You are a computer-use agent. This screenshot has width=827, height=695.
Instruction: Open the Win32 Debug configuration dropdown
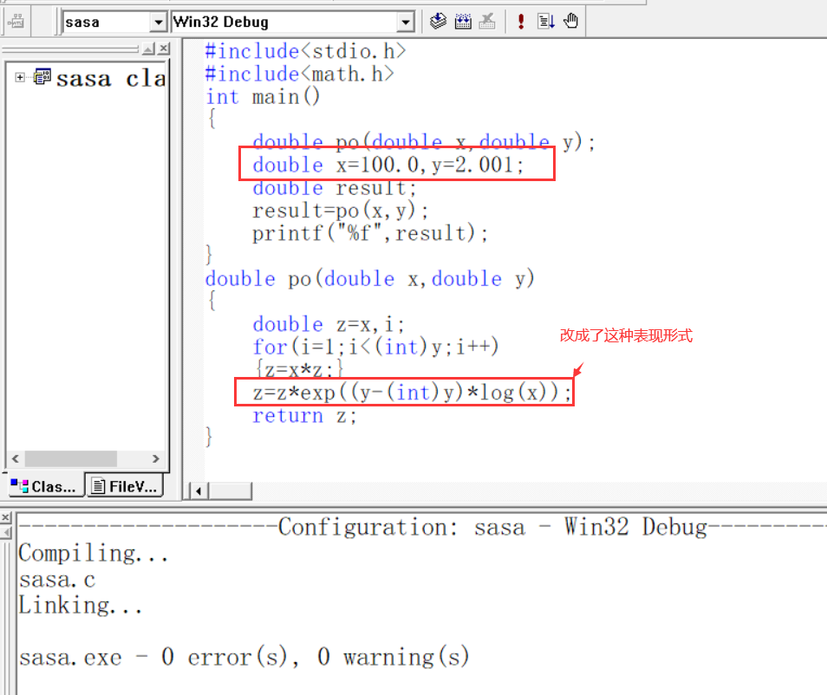tap(406, 22)
